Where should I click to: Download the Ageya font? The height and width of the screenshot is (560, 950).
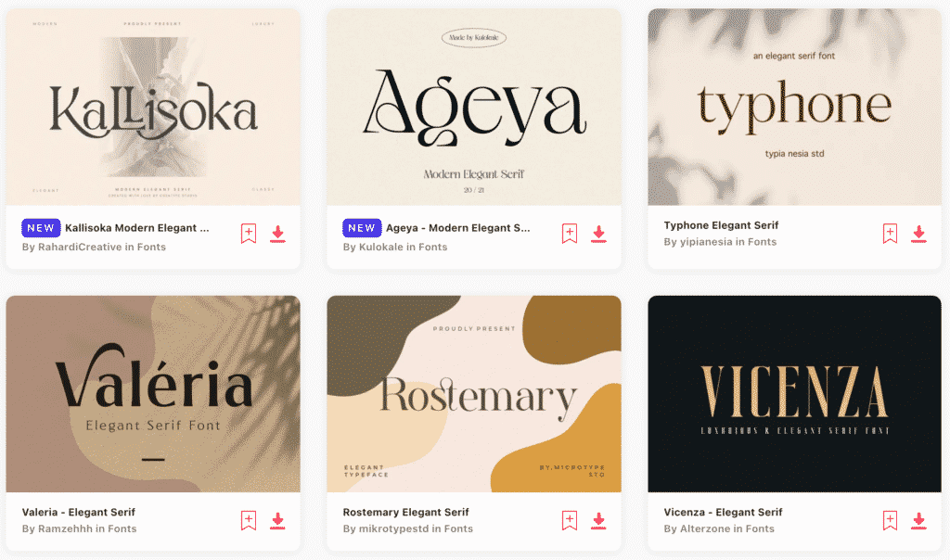[598, 234]
